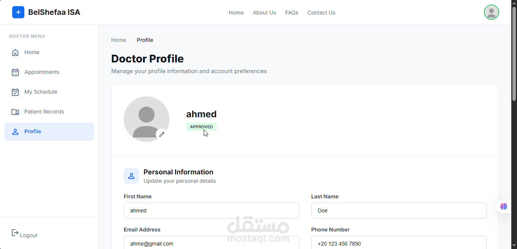Click the Personal Information person icon
The image size is (517, 249).
point(131,176)
